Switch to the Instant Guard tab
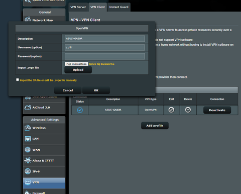 point(119,7)
